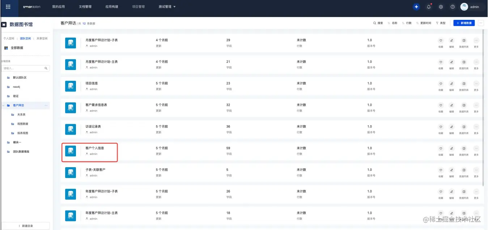Screen dimensions: 488x230
Task: Open data list for 访谈记录表
Action: [464, 127]
